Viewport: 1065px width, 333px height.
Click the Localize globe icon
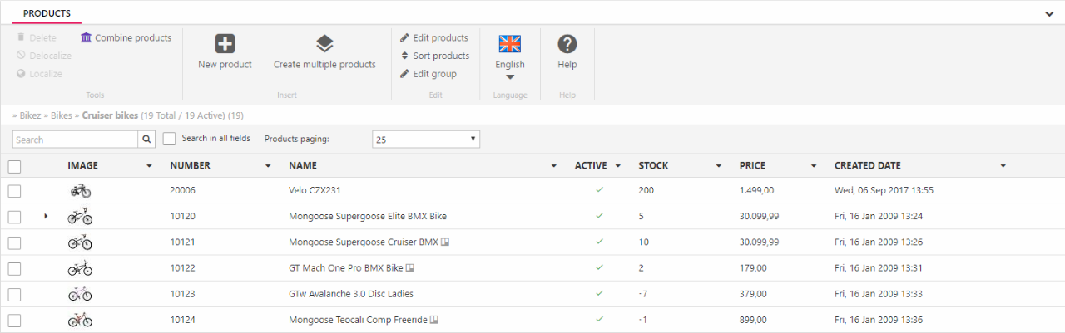[22, 74]
